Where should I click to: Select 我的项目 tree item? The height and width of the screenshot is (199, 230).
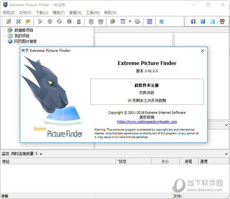coord(22,36)
